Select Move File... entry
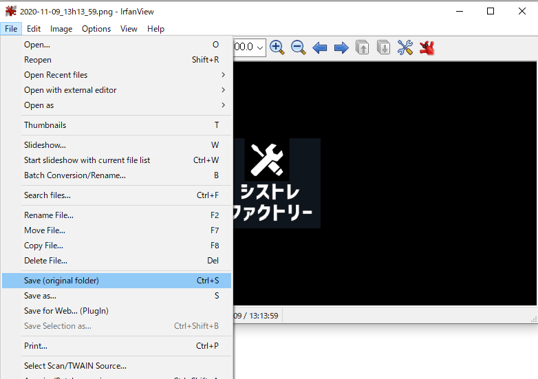The width and height of the screenshot is (538, 379). tap(117, 230)
